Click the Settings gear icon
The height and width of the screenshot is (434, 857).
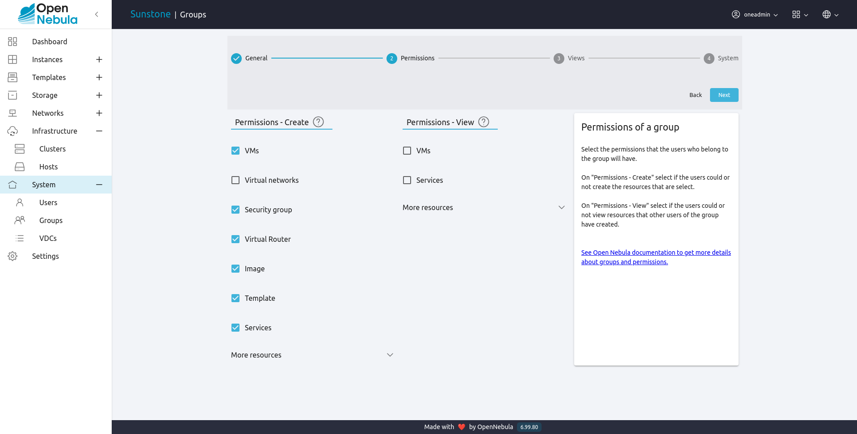pos(13,256)
